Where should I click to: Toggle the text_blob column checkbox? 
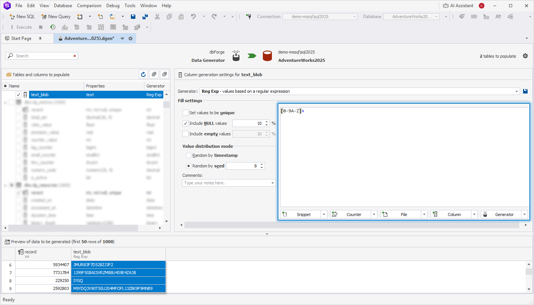tap(18, 95)
